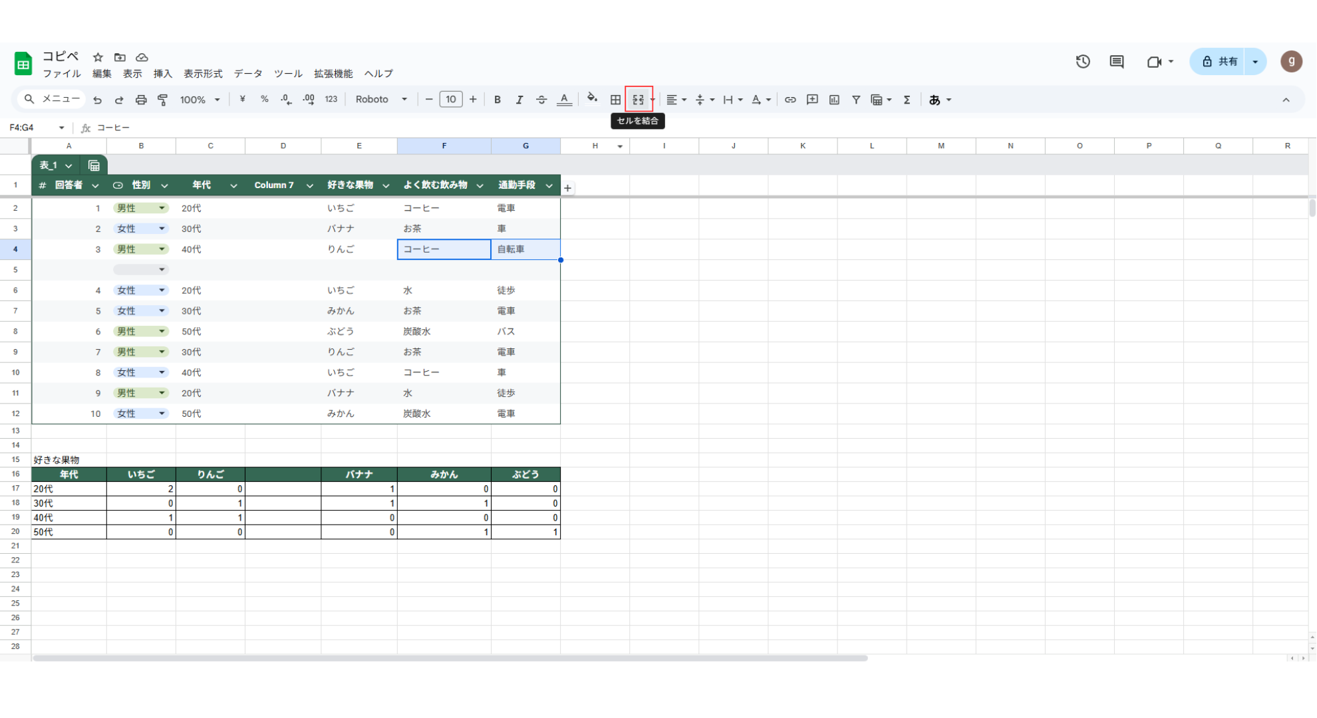This screenshot has height=718, width=1317.
Task: Open the fill color bucket
Action: pyautogui.click(x=592, y=99)
